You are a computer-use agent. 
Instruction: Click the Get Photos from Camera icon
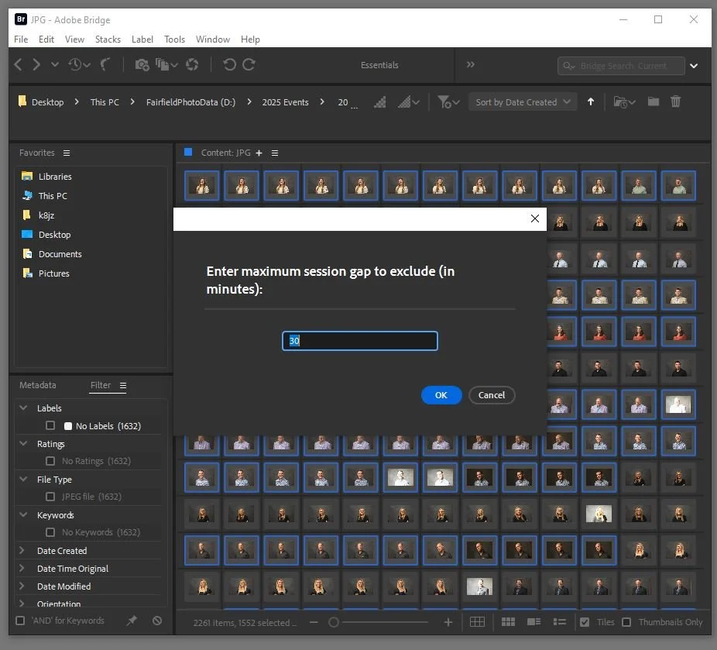(142, 65)
